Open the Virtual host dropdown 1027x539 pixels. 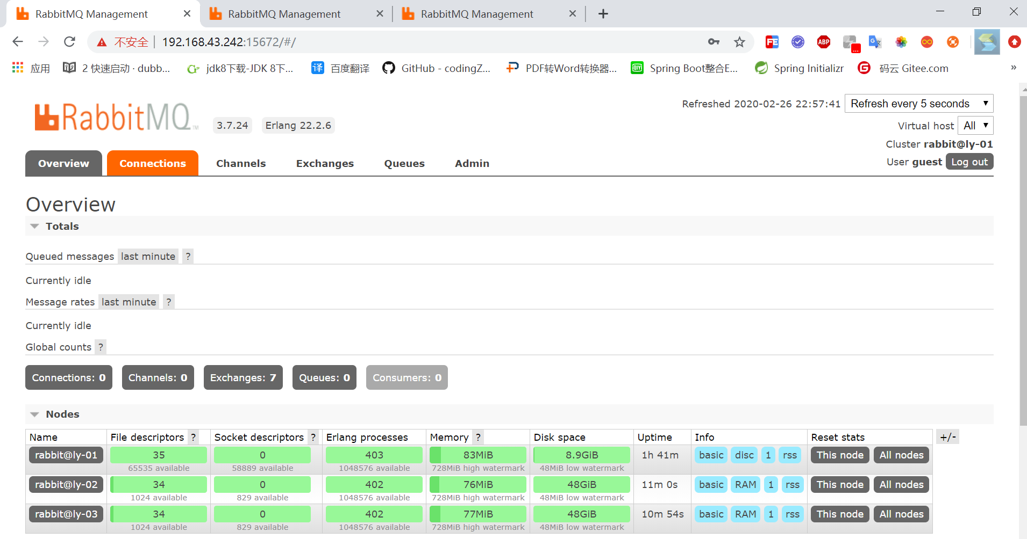click(976, 126)
